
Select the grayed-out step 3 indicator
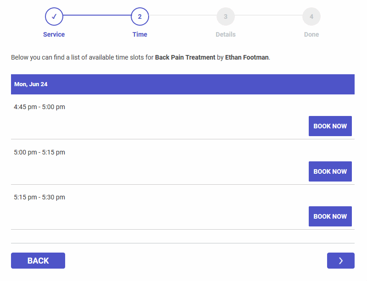pos(225,16)
